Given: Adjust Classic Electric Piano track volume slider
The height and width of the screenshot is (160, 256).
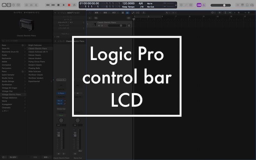Looking at the screenshot, I should click(x=117, y=26).
